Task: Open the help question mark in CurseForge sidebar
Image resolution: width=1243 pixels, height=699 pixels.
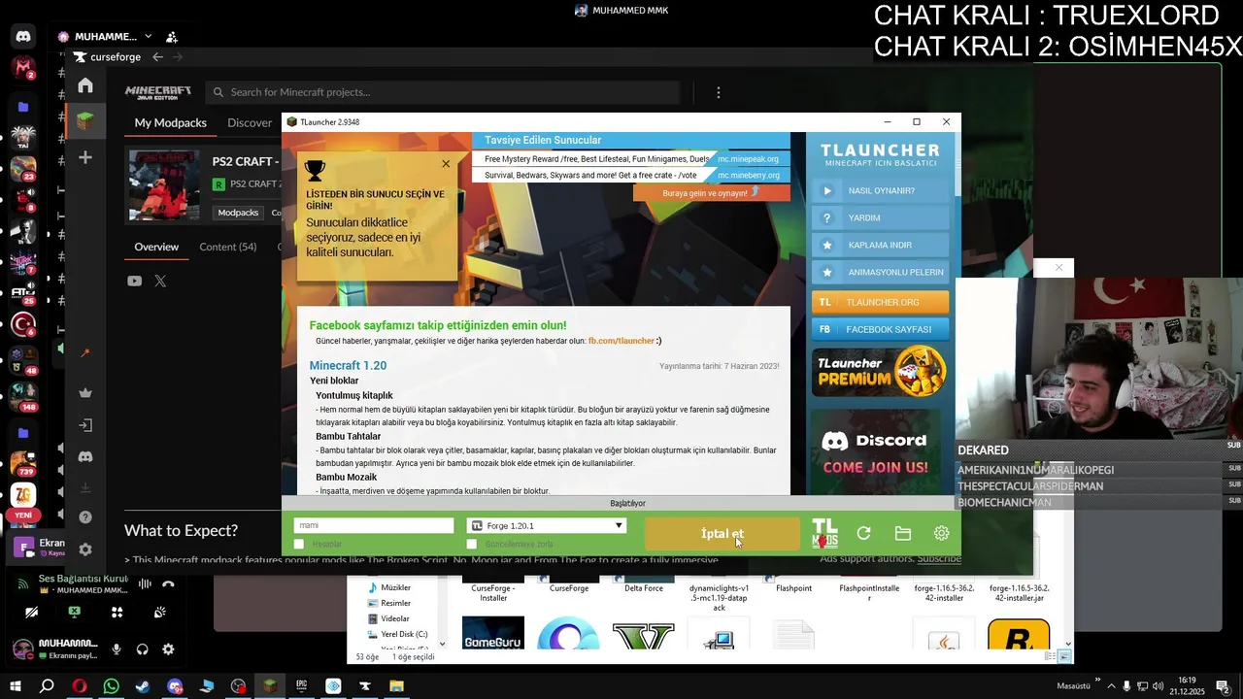Action: point(85,517)
